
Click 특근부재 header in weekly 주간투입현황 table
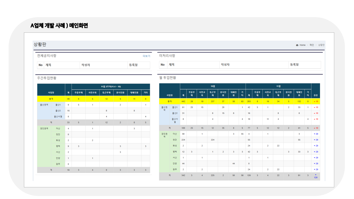pyautogui.click(x=106, y=92)
